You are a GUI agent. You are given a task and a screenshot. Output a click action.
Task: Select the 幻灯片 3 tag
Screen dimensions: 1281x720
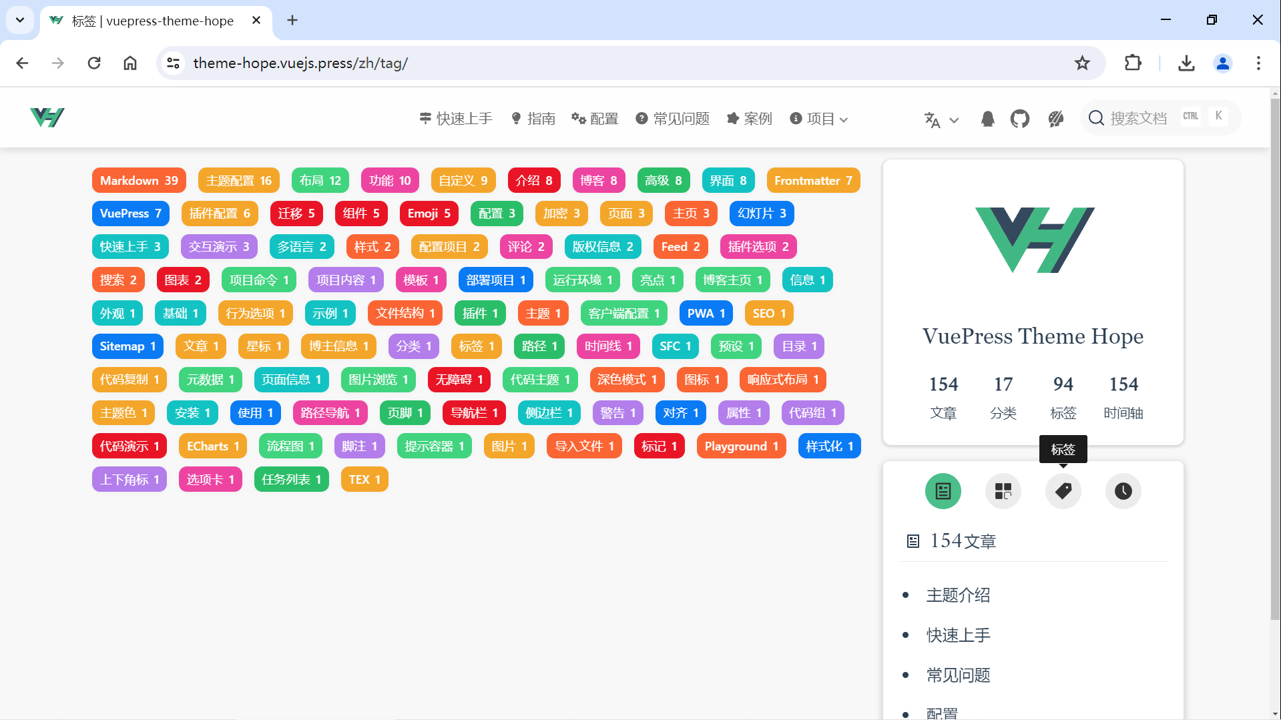click(x=762, y=214)
